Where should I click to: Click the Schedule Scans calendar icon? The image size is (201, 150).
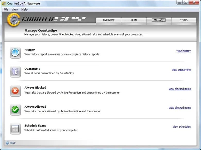click(15, 128)
